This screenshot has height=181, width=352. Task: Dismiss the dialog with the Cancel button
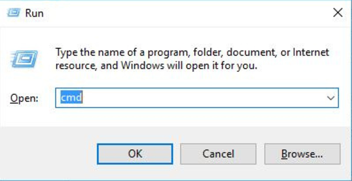pos(218,154)
